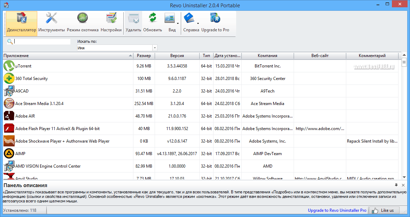Image resolution: width=410 pixels, height=217 pixels.
Task: Click the 360 Total Security name
Action: click(31, 79)
